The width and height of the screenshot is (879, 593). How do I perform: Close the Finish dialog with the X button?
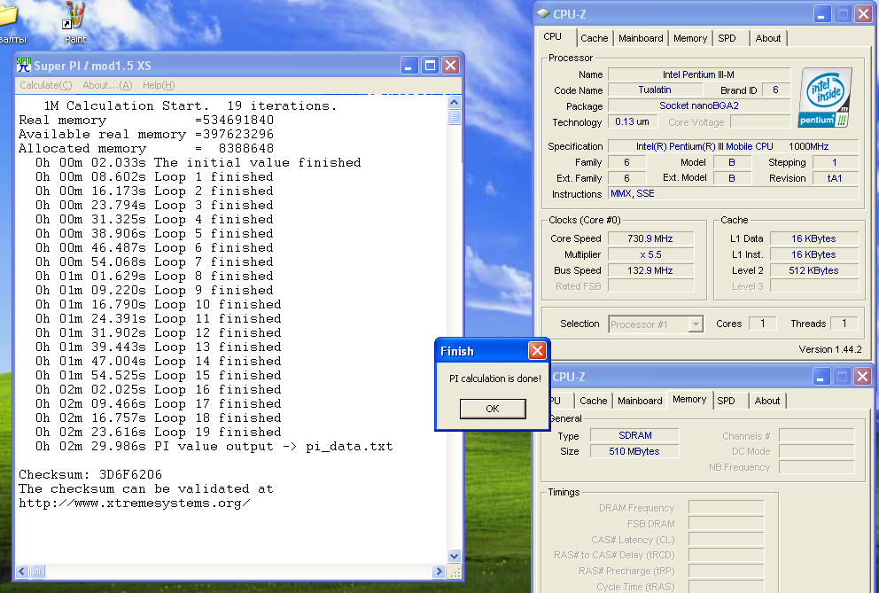coord(537,351)
